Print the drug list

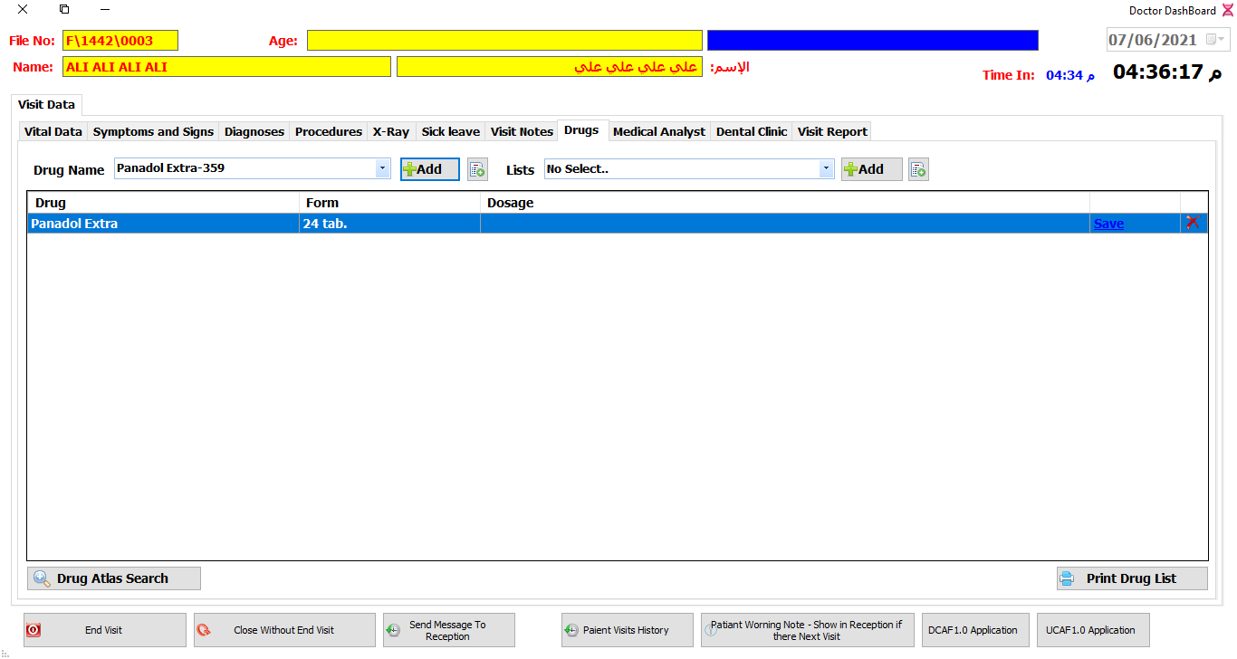click(1131, 578)
